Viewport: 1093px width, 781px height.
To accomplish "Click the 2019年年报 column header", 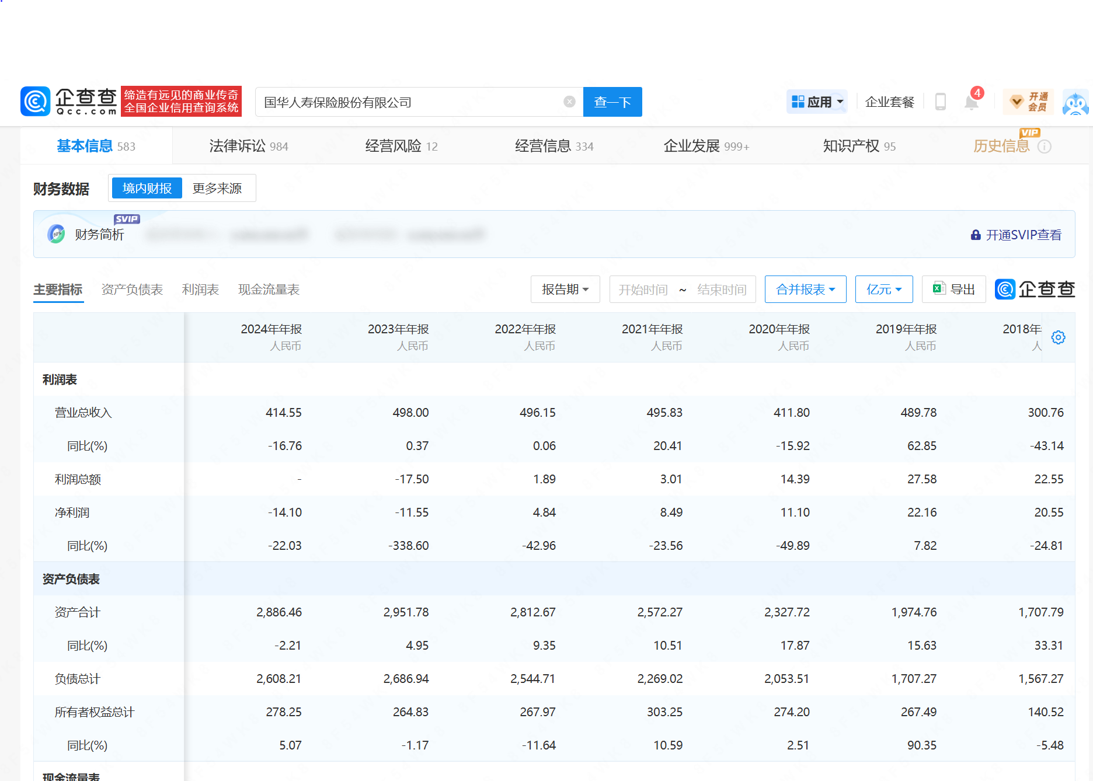I will pyautogui.click(x=906, y=329).
